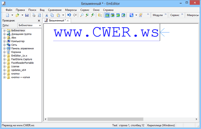Toggle Wrap by Window mode
This screenshot has width=201, height=129.
coord(118,15)
